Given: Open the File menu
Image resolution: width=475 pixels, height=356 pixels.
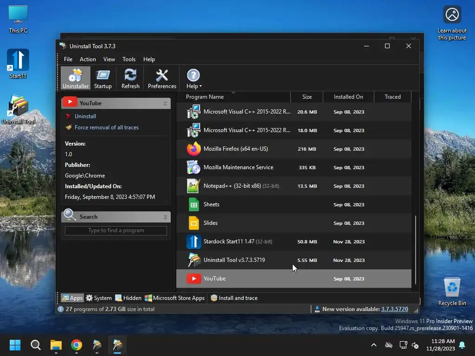Looking at the screenshot, I should [68, 59].
